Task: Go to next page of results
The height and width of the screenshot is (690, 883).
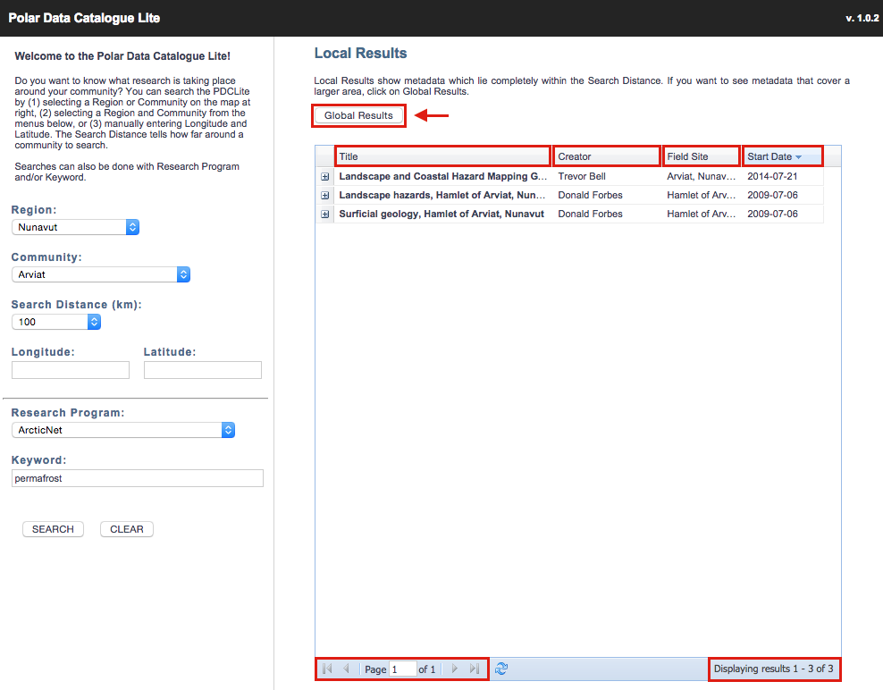Action: (454, 669)
